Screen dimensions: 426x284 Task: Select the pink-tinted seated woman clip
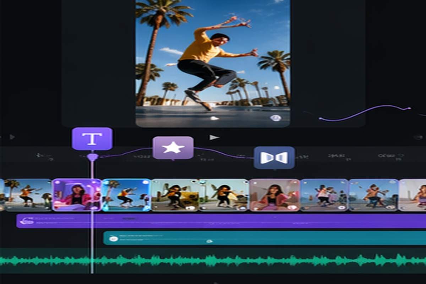[274, 195]
